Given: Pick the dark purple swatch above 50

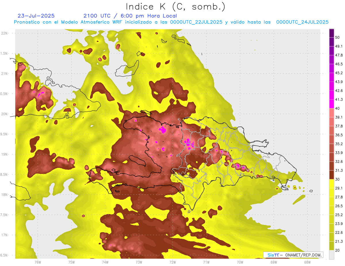Looking at the screenshot, I should tap(331, 33).
